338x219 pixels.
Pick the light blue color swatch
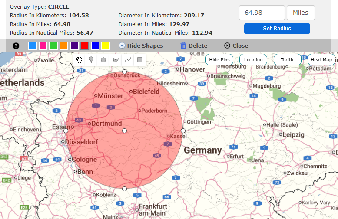[33, 46]
